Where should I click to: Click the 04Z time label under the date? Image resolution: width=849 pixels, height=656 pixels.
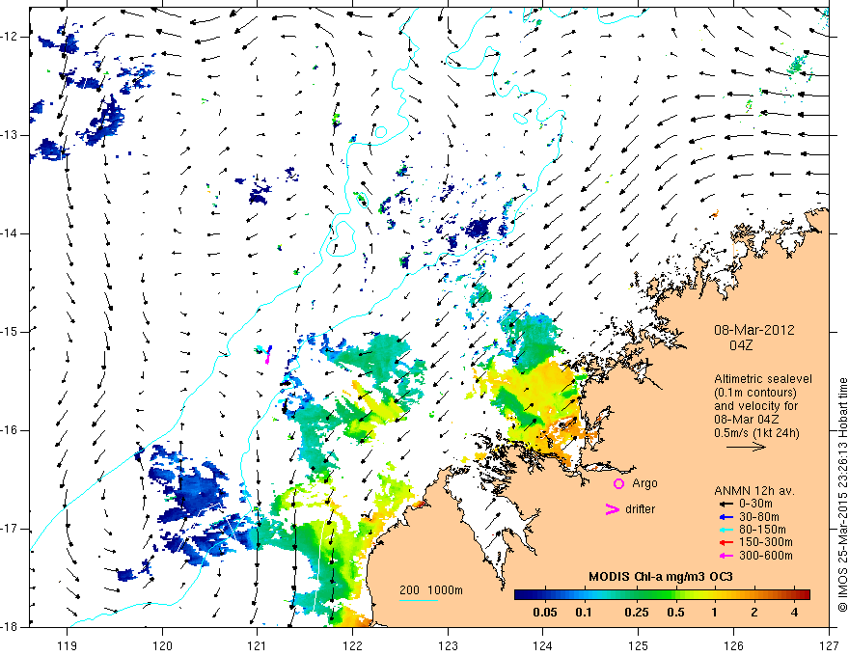(741, 345)
